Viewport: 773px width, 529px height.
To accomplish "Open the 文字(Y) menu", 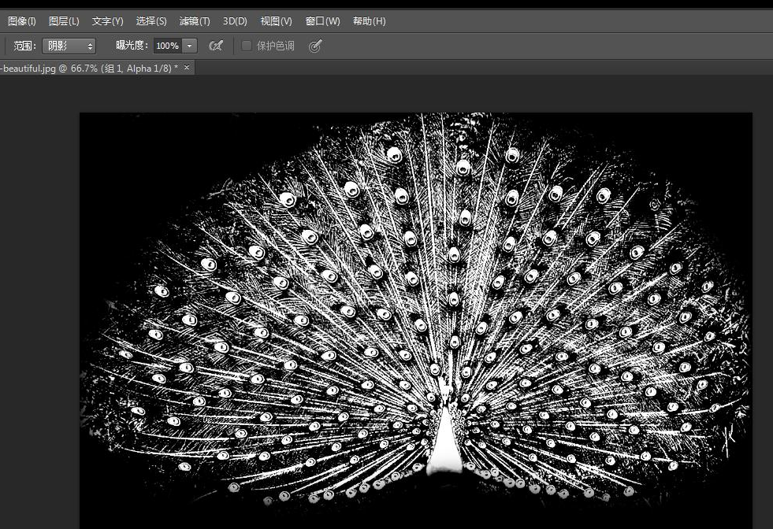I will (x=107, y=21).
